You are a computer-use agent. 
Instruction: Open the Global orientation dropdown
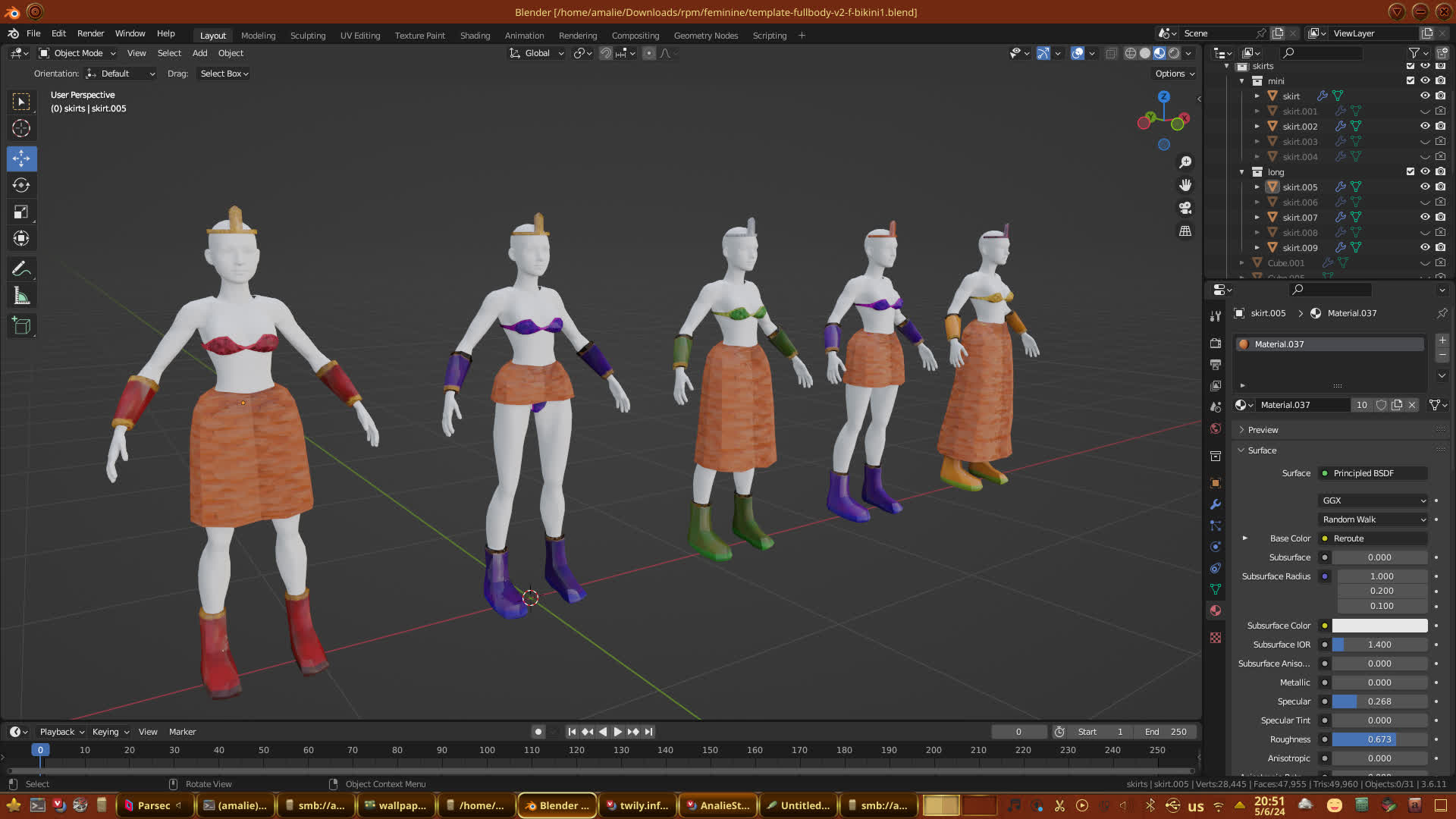point(537,53)
